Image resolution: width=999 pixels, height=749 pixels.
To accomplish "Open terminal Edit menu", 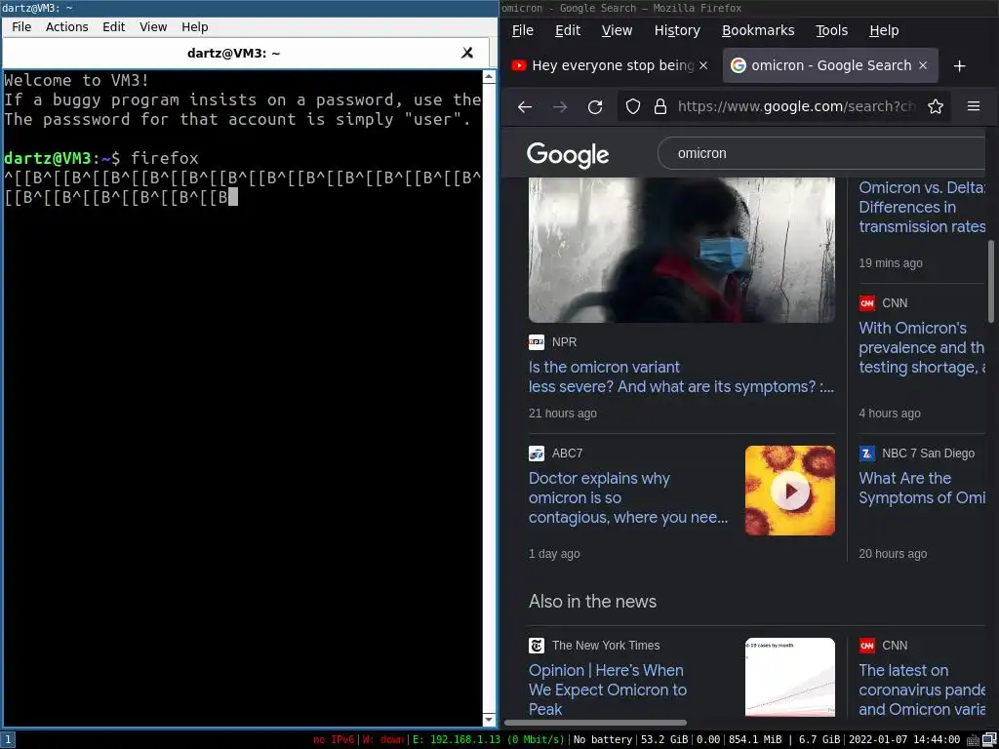I will coord(113,26).
